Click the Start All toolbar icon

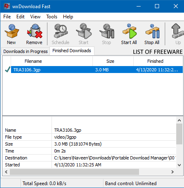point(129,31)
